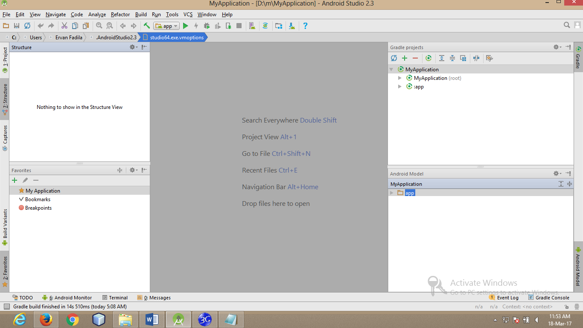Open the Event Log button
583x328 pixels.
tap(504, 298)
